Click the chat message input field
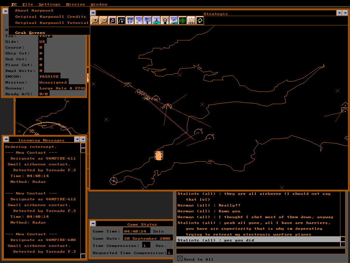This screenshot has width=350, height=263. 260,251
